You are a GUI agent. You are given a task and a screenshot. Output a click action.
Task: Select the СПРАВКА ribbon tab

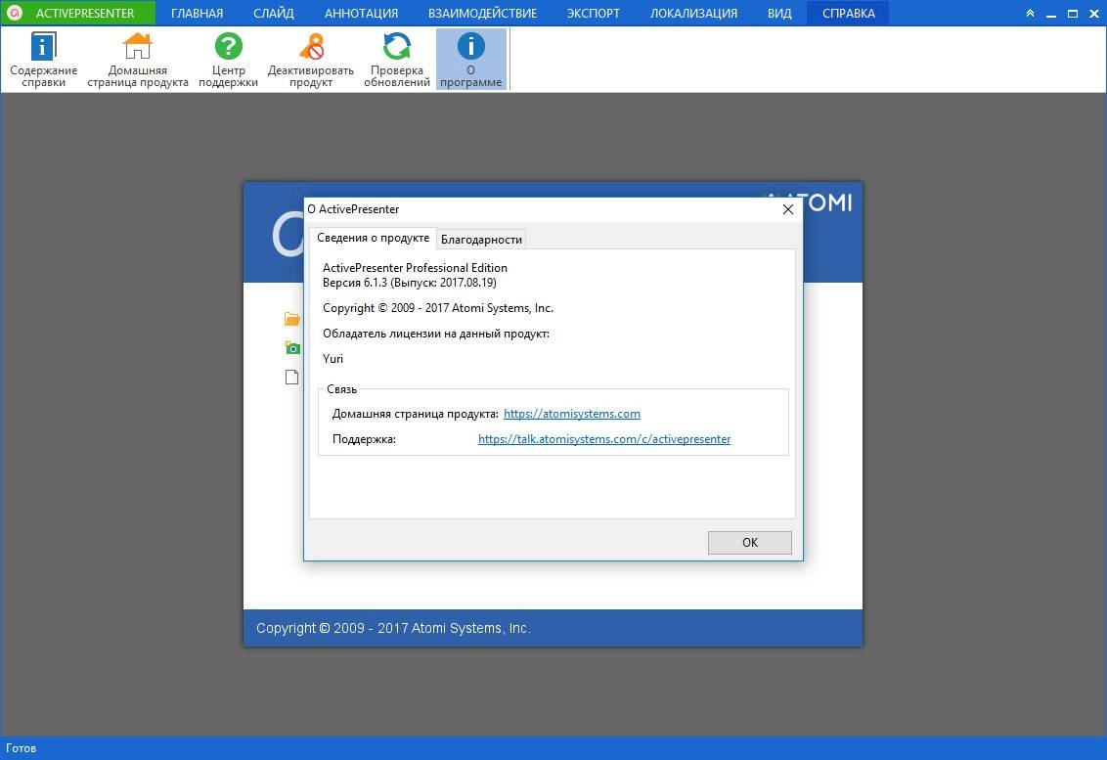848,13
